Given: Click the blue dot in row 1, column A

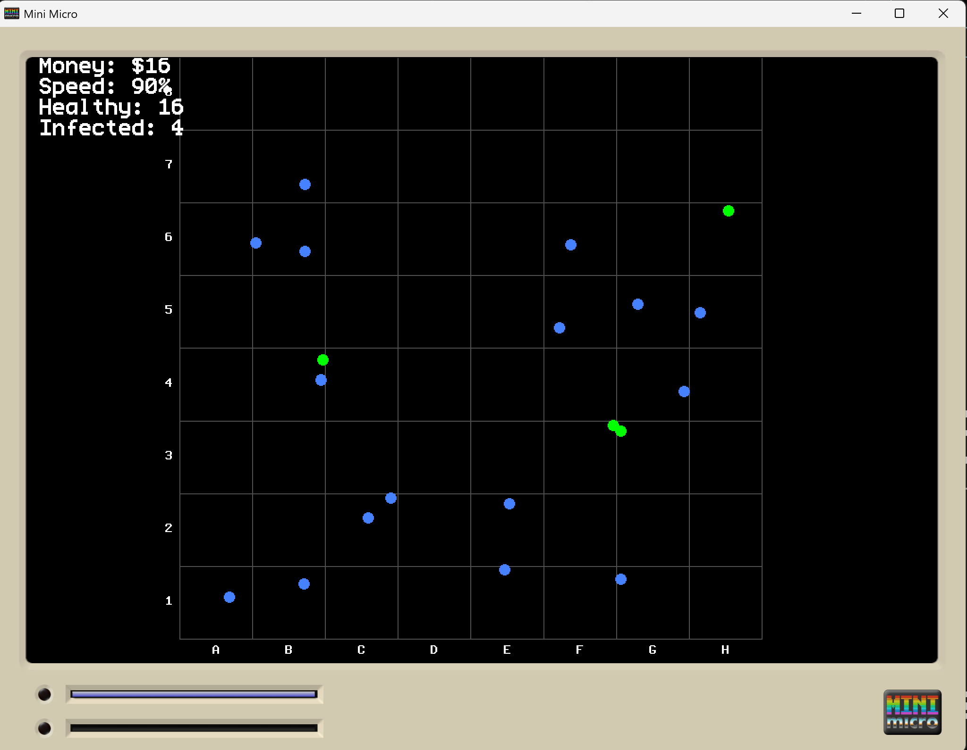Looking at the screenshot, I should coord(229,597).
